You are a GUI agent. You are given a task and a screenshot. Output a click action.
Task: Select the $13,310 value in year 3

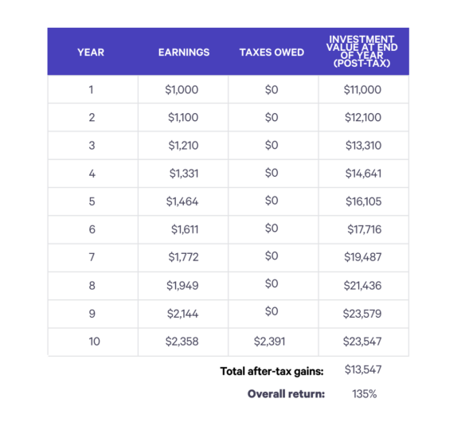tap(363, 146)
